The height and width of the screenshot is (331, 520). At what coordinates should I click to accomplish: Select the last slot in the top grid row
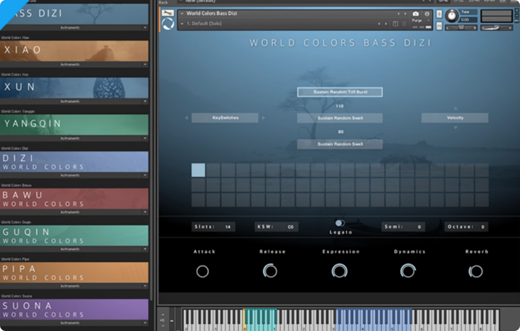tap(482, 170)
